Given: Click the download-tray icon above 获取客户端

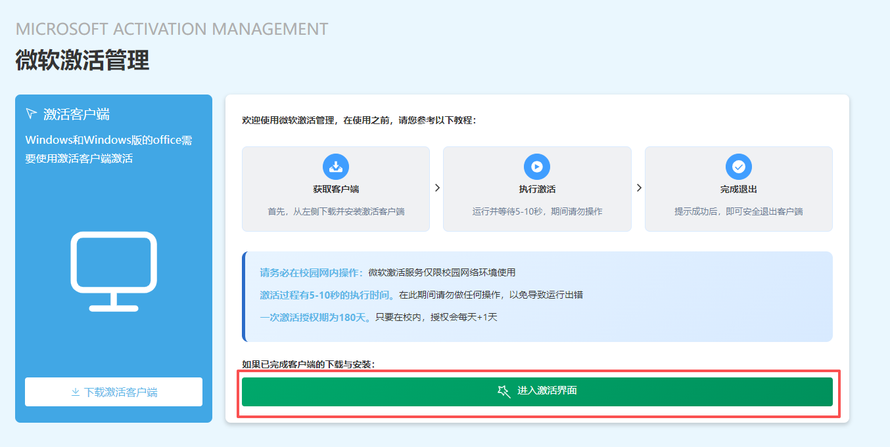Looking at the screenshot, I should click(x=336, y=167).
